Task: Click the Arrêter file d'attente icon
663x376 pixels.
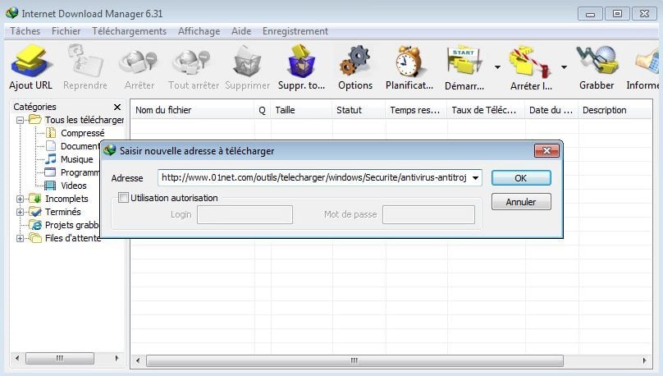Action: (x=530, y=62)
